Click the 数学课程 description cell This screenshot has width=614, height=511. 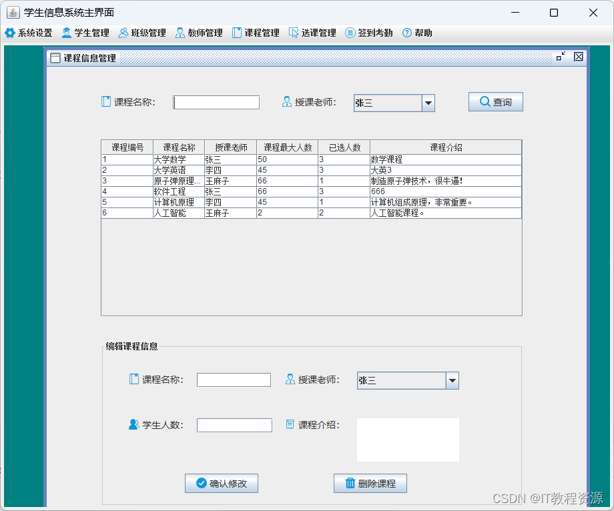[446, 159]
